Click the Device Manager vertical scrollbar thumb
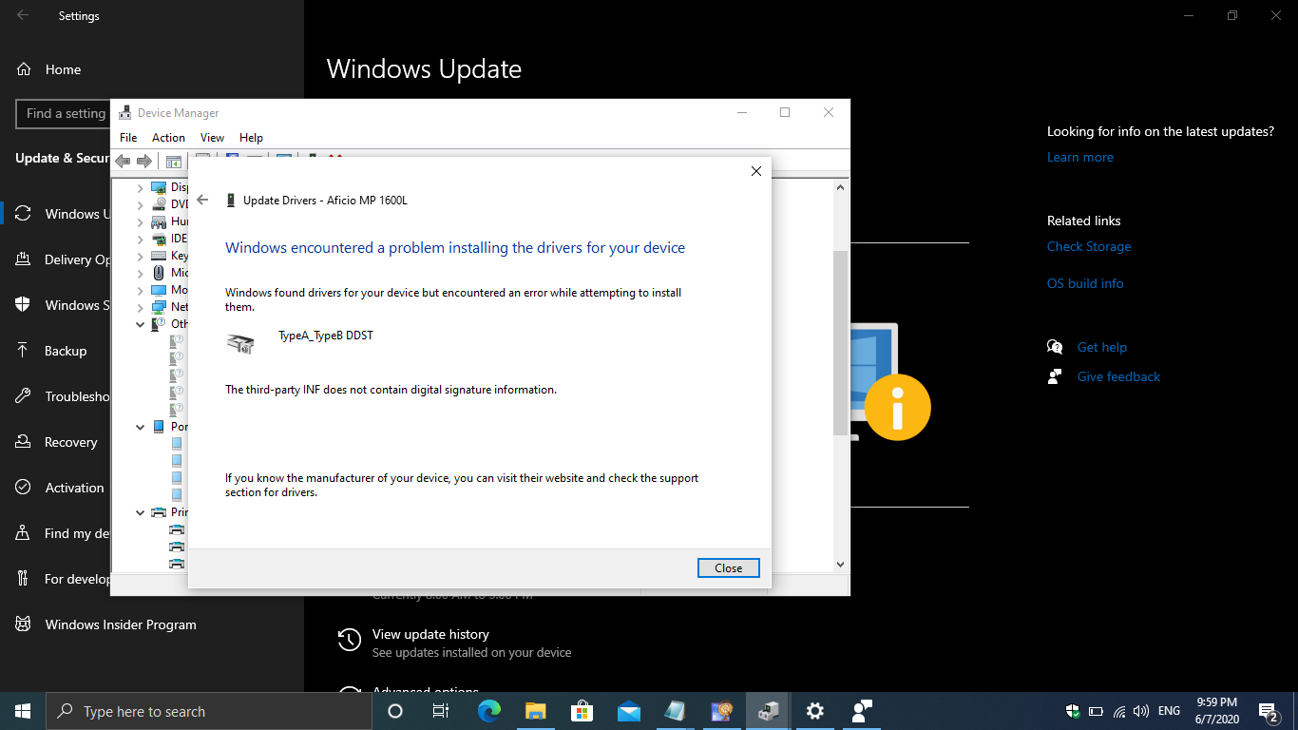 [x=840, y=343]
